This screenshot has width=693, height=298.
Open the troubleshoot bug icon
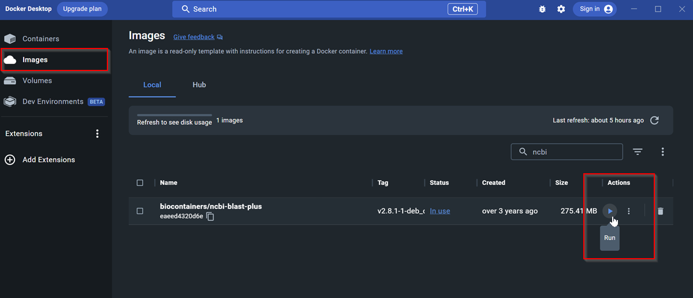tap(542, 9)
